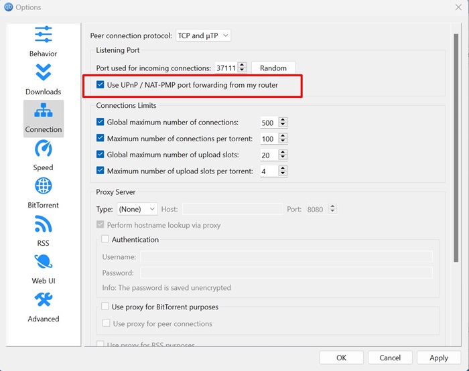This screenshot has width=469, height=371.
Task: Toggle Global maximum upload slots checkbox
Action: click(100, 154)
